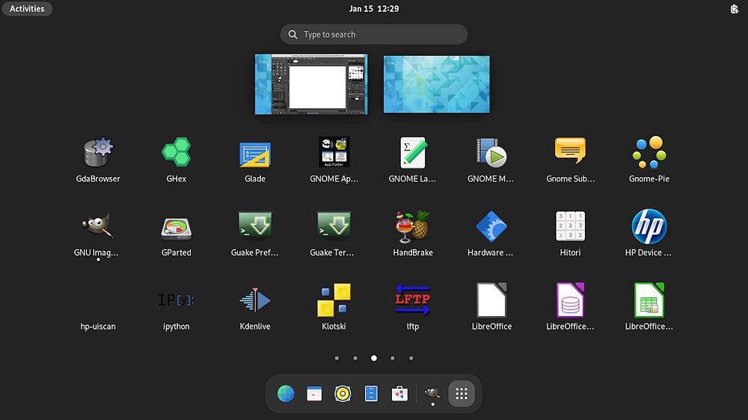Go to fifth app grid page
Viewport: 748px width, 420px height.
coord(411,358)
